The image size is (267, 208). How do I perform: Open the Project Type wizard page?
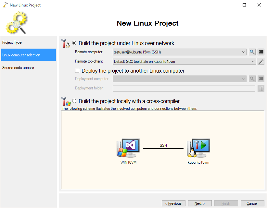12,42
